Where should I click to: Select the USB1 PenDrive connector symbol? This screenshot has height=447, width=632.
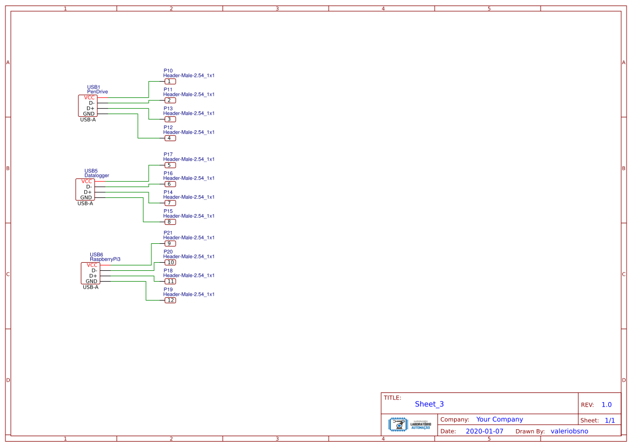tap(88, 105)
